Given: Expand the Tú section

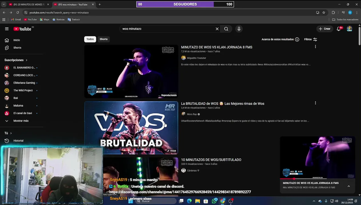Looking at the screenshot, I should pos(8,133).
